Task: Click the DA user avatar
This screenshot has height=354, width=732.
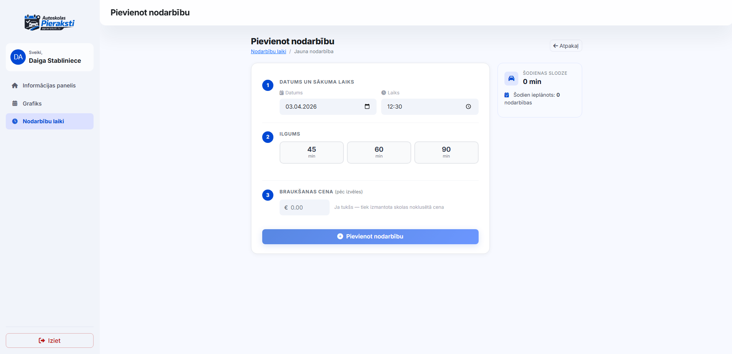Action: coord(18,57)
